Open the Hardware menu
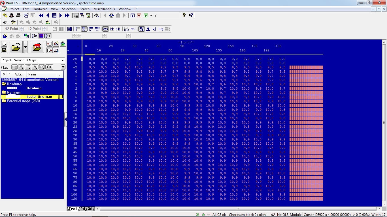 coord(40,9)
